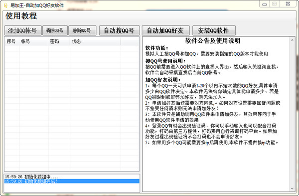
Task: Click the 添加QQ帐号 button
Action: pyautogui.click(x=23, y=30)
